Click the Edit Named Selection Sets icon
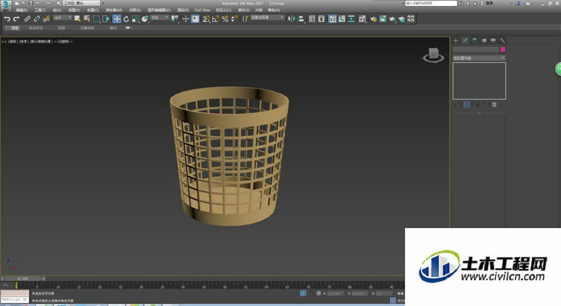561x306 pixels. pos(246,19)
